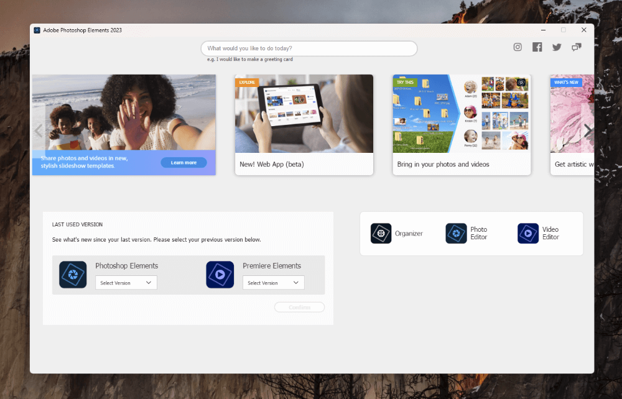Image resolution: width=622 pixels, height=399 pixels.
Task: Click the disabled Confirm button
Action: [x=300, y=307]
